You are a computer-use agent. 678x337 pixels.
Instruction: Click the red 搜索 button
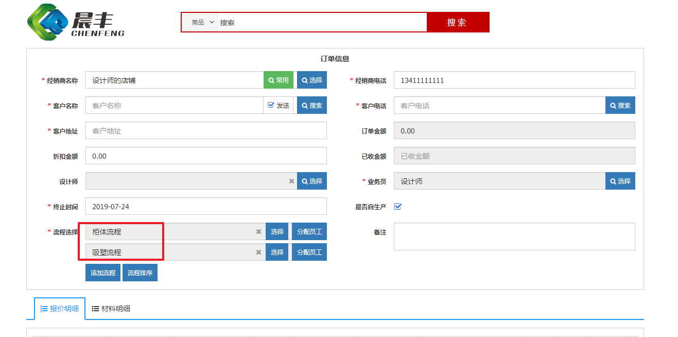[457, 23]
